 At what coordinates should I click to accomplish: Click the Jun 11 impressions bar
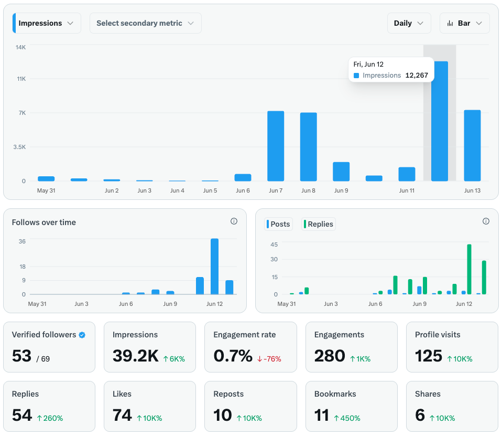pyautogui.click(x=407, y=174)
